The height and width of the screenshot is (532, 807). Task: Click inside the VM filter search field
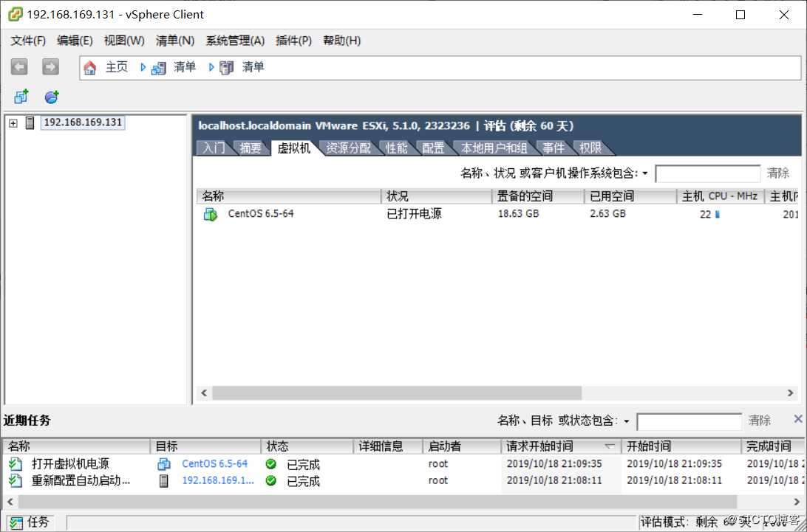pyautogui.click(x=707, y=173)
